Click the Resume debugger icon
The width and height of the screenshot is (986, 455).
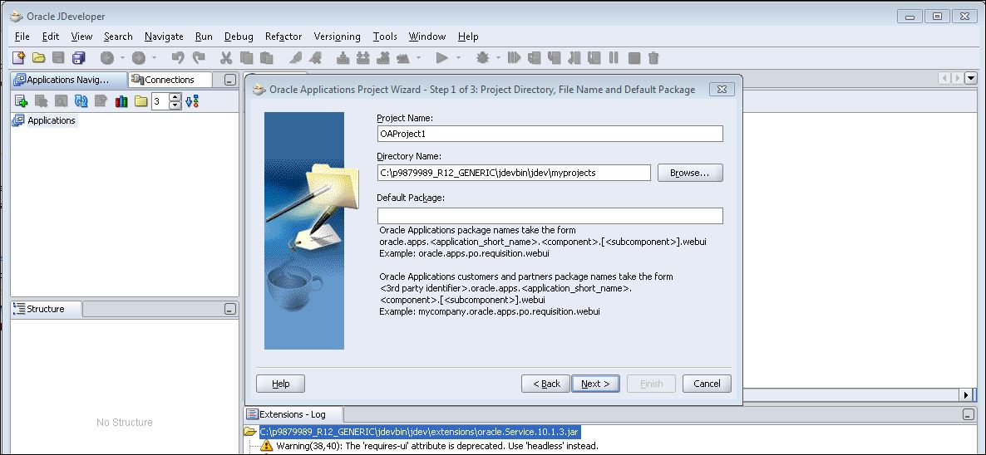tap(515, 58)
